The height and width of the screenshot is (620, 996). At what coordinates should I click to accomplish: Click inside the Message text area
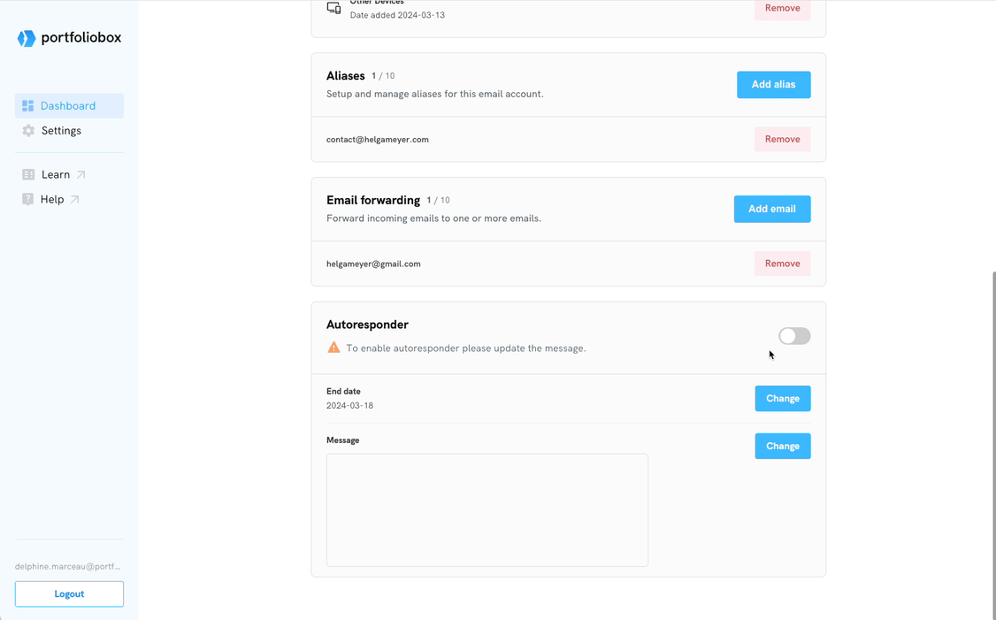(487, 509)
